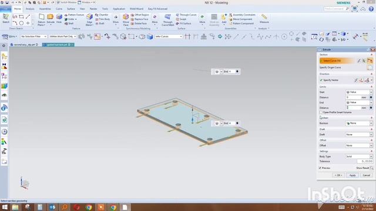Open the Through Curve Mesh tool

point(167,19)
